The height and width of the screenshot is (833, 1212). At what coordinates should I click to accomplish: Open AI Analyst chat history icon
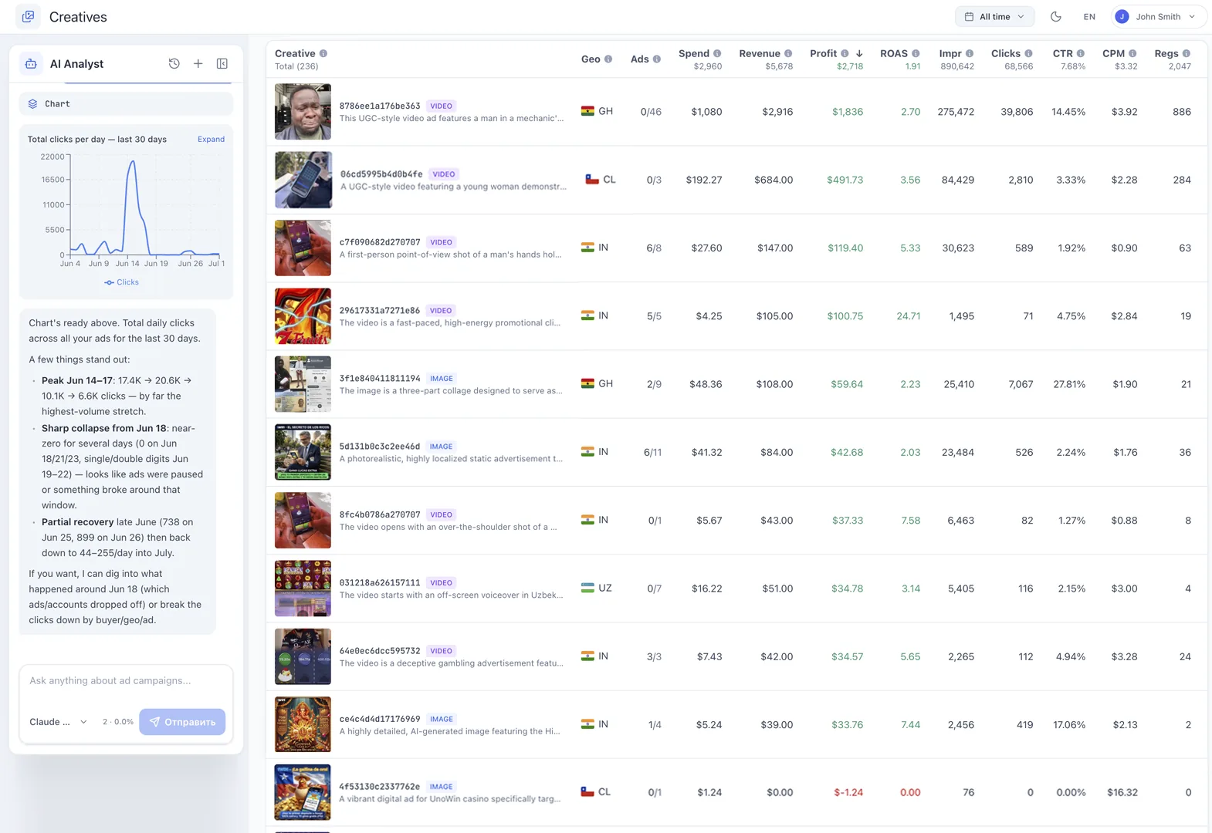[174, 63]
